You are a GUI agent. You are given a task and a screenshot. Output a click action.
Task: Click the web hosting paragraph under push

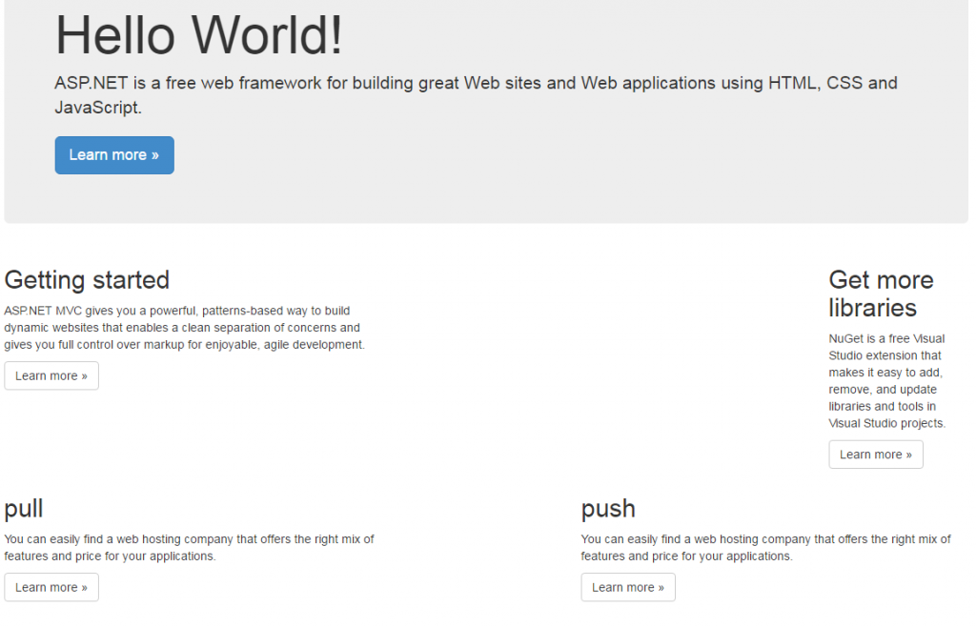[765, 548]
